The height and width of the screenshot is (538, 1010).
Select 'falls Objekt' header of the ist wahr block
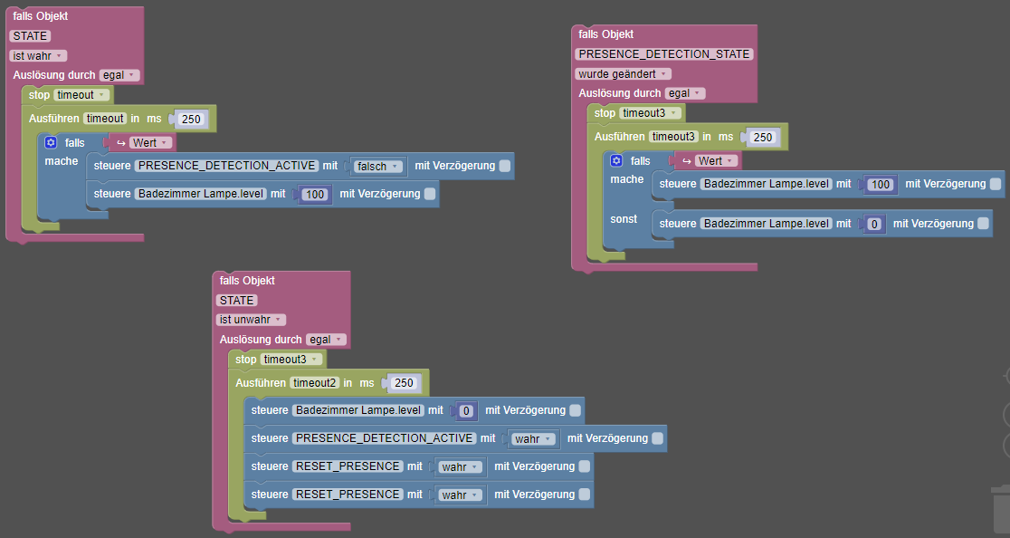tap(41, 16)
